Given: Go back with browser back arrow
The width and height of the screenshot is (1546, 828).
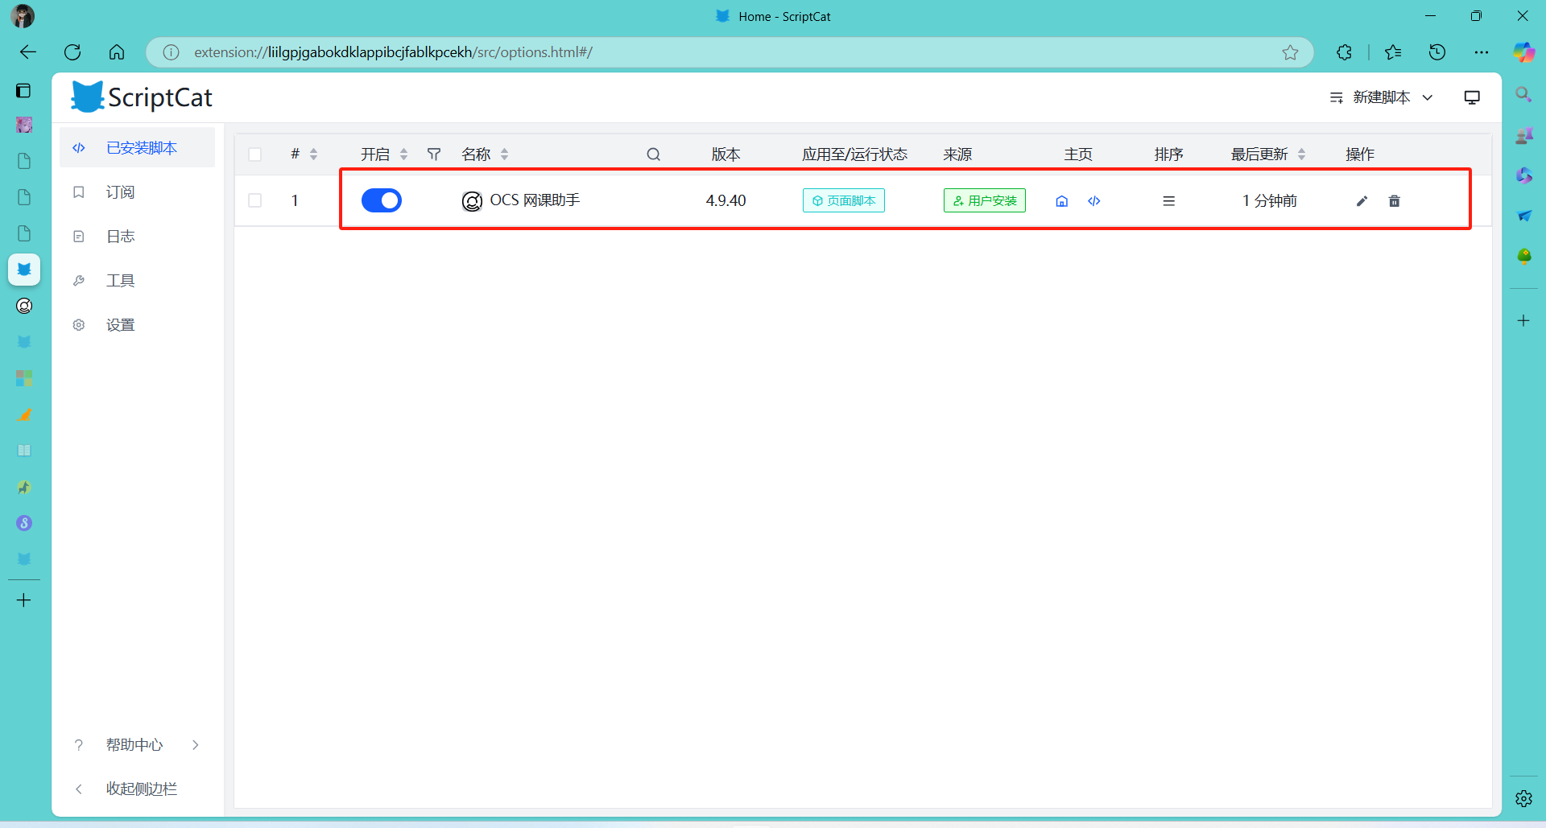Looking at the screenshot, I should click(x=28, y=52).
